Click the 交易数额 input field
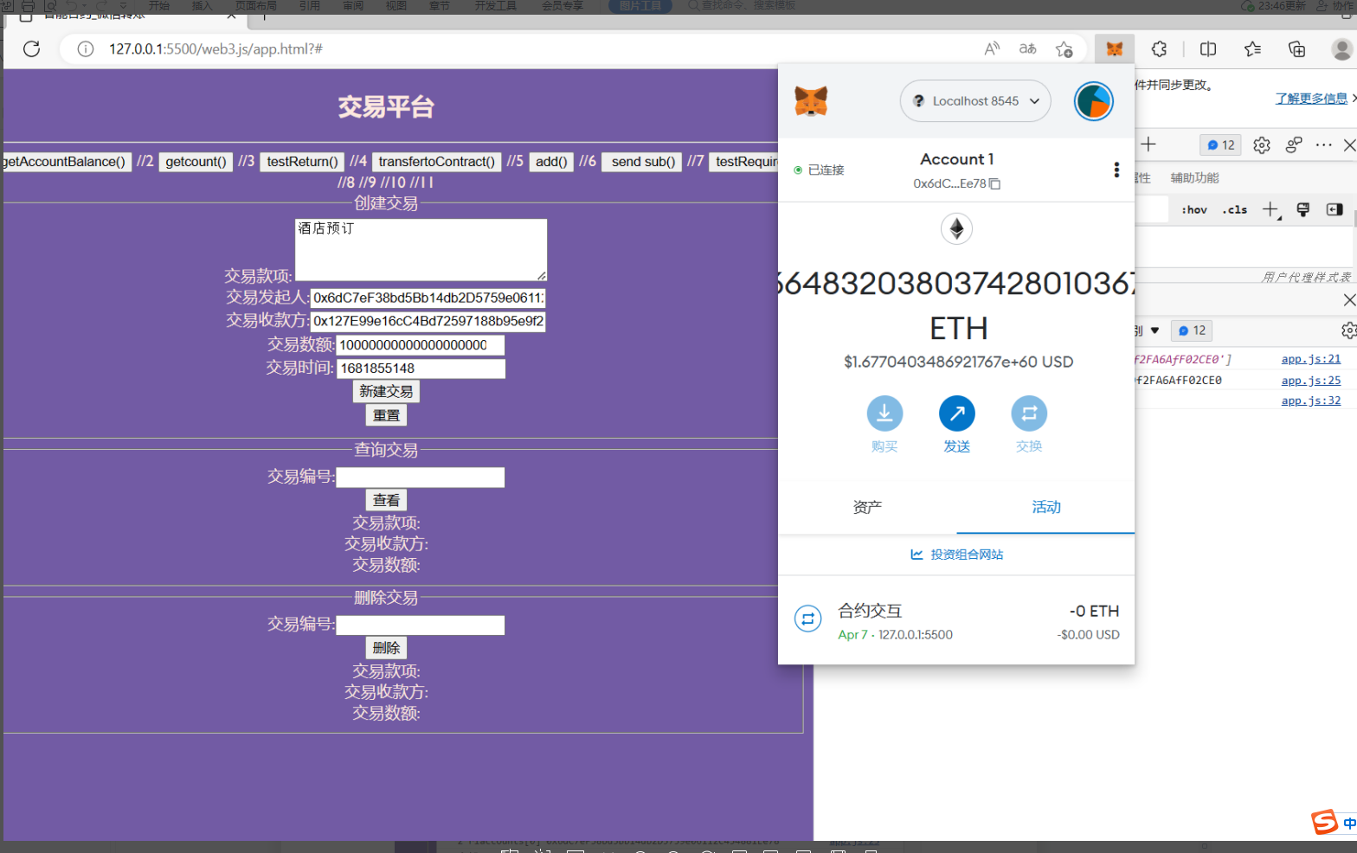This screenshot has width=1357, height=853. pyautogui.click(x=420, y=345)
